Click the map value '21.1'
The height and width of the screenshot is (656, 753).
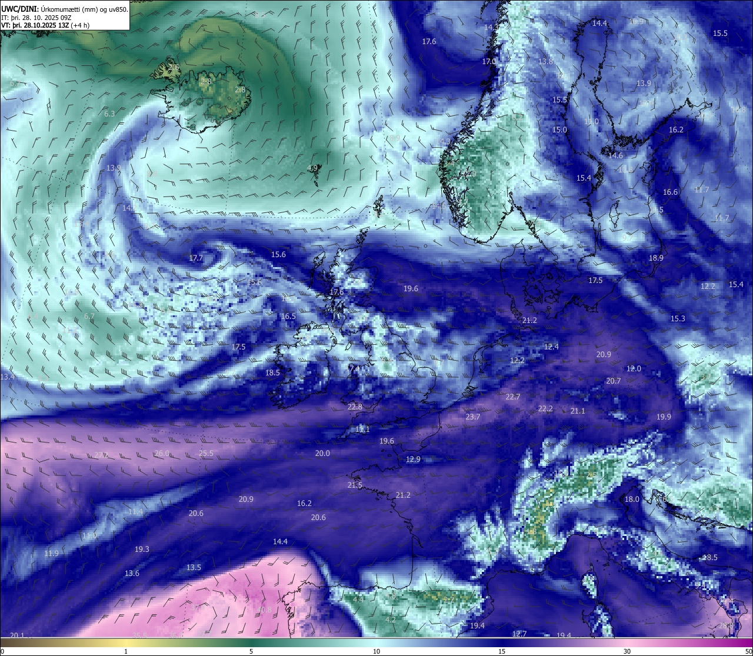(x=578, y=411)
